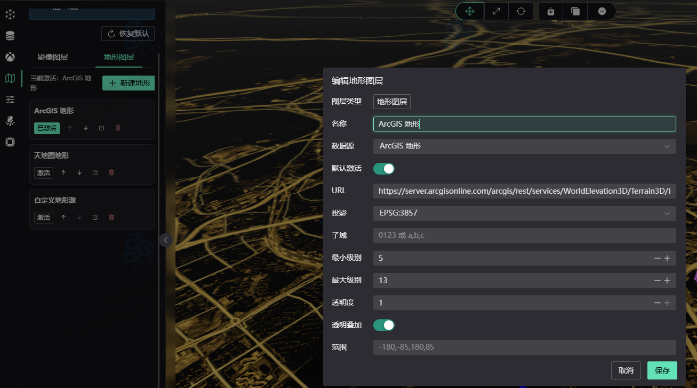697x388 pixels.
Task: Enable the globe/basemap panel in left sidebar
Action: [10, 57]
